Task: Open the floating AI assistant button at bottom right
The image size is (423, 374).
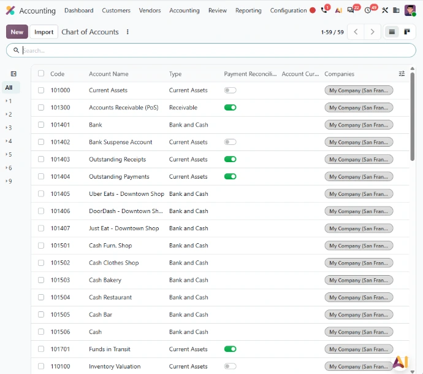Action: point(400,361)
